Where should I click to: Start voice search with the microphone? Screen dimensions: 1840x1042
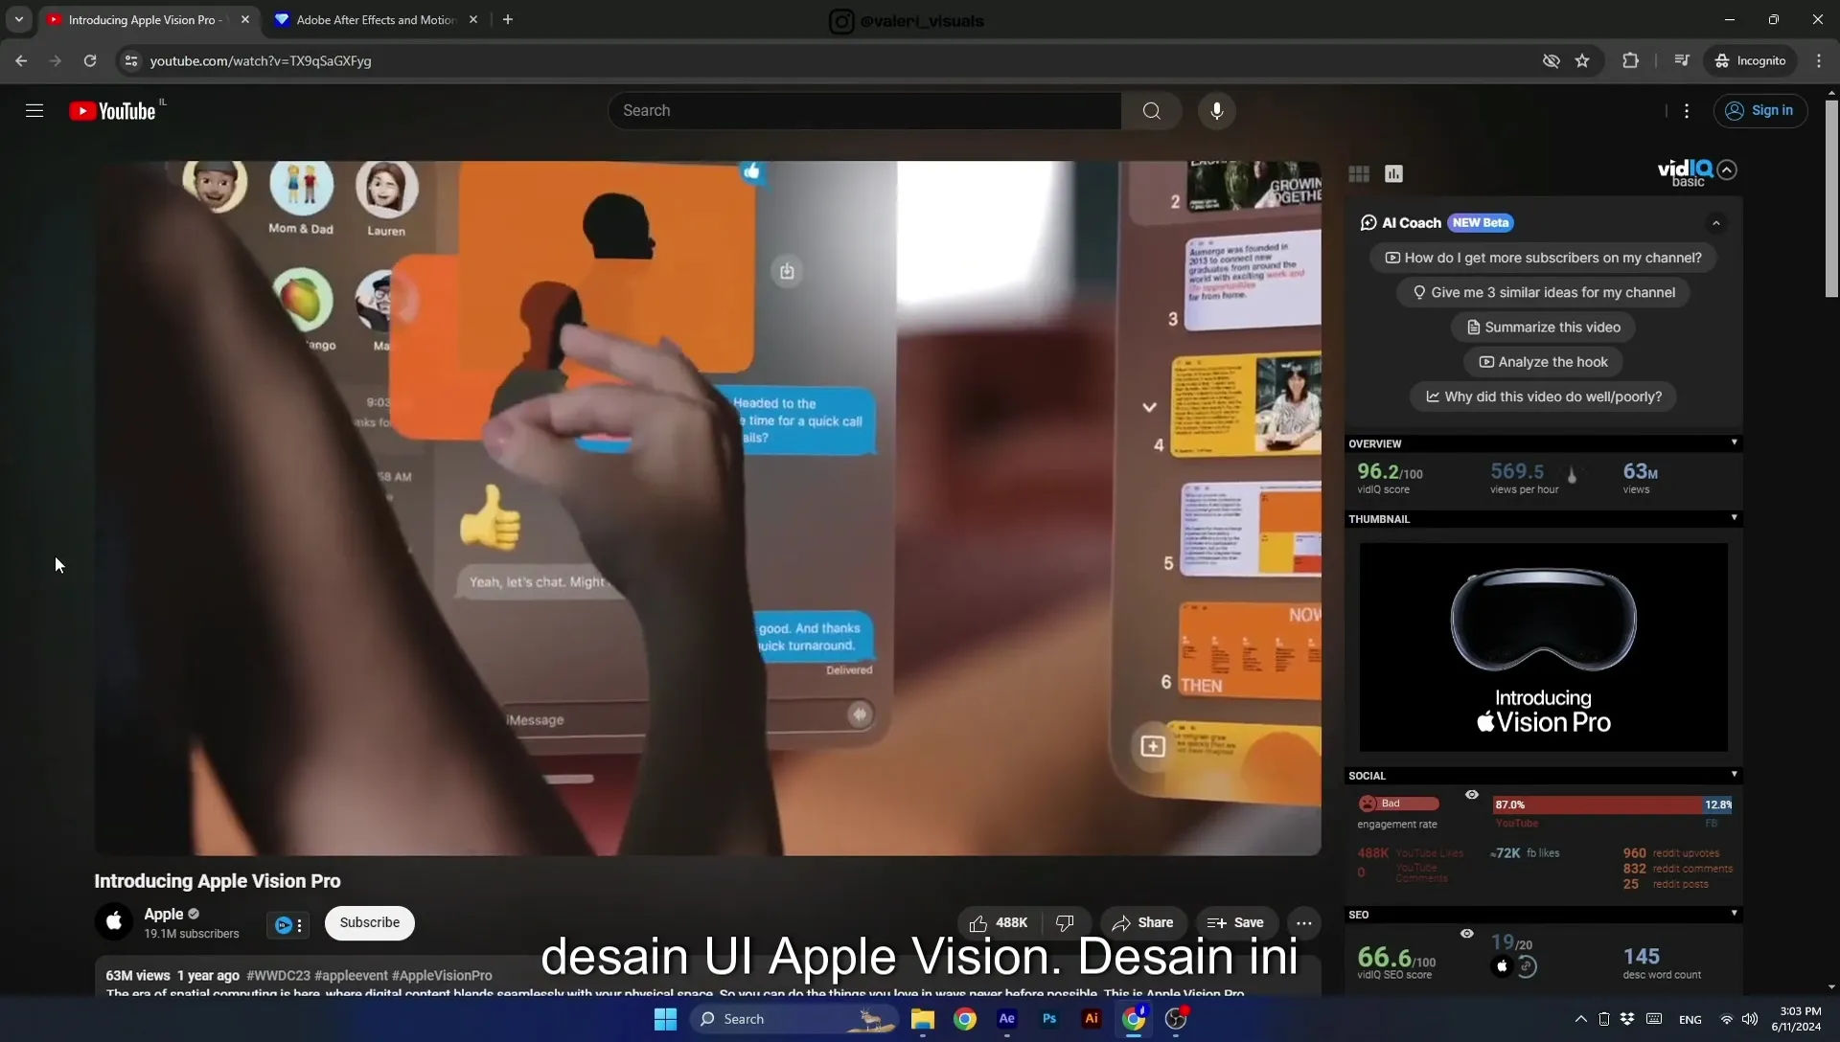click(x=1216, y=111)
